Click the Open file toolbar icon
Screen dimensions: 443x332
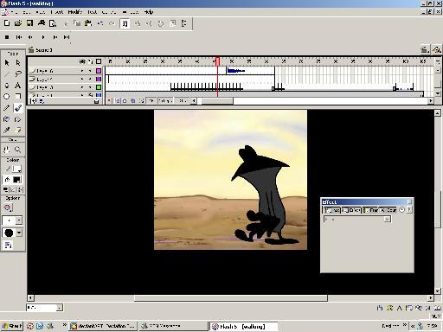pyautogui.click(x=18, y=23)
